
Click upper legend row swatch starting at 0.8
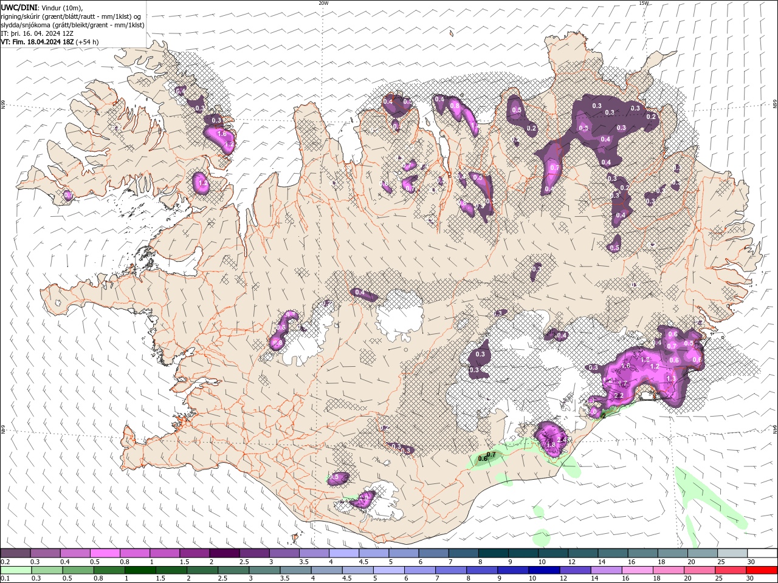[x=134, y=553]
